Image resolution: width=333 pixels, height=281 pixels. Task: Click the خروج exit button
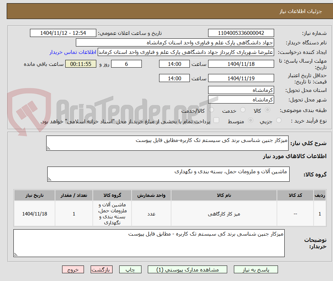click(x=73, y=269)
